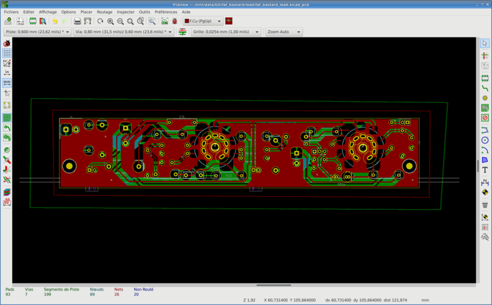
Task: Open F.Cu layer selector dropdown
Action: point(203,21)
